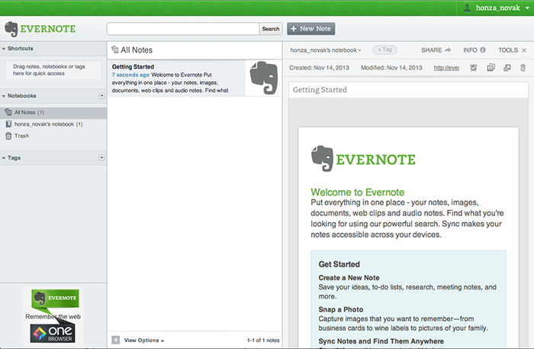Change the note's notebook via honza_novak's notebook dropdown
This screenshot has width=534, height=349.
coord(326,50)
